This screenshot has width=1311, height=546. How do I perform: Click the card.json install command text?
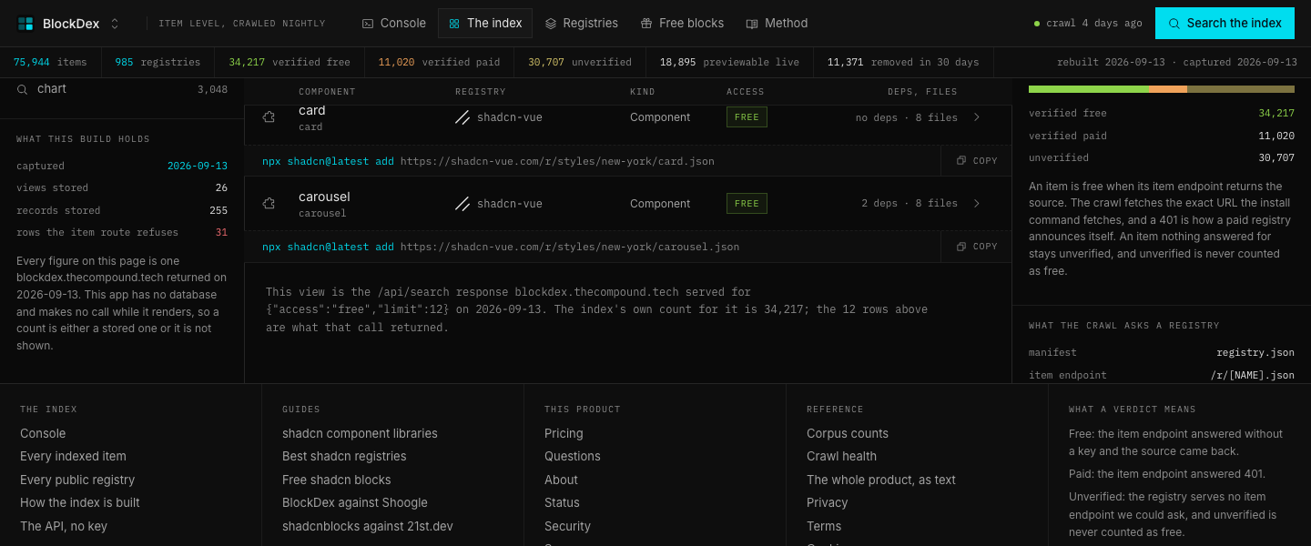tap(488, 161)
